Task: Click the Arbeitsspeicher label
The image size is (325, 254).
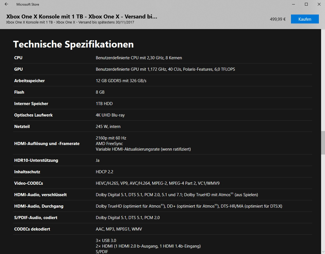Action: coord(30,80)
